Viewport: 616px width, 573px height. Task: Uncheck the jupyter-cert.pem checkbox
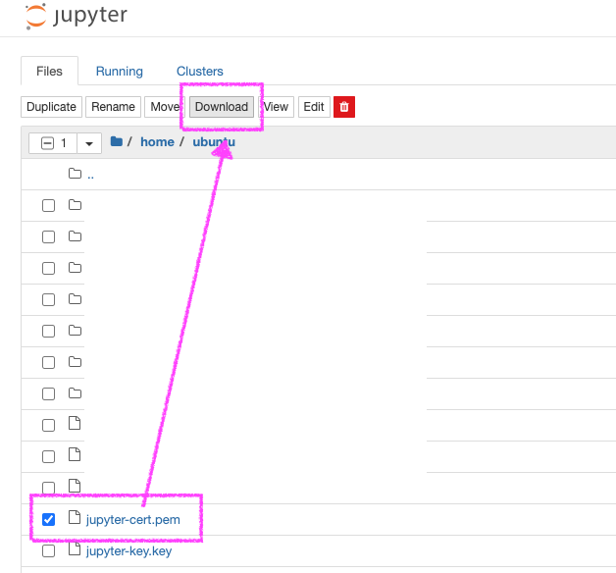point(48,520)
